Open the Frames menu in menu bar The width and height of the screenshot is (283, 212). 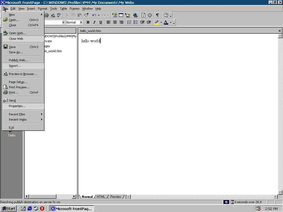coord(74,9)
